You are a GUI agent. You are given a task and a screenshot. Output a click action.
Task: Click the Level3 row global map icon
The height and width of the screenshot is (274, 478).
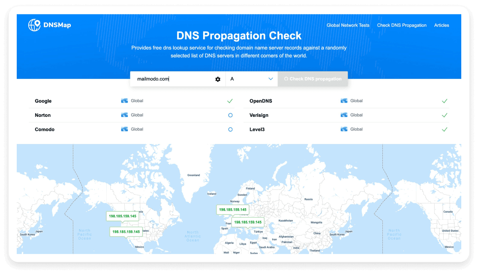coord(344,129)
